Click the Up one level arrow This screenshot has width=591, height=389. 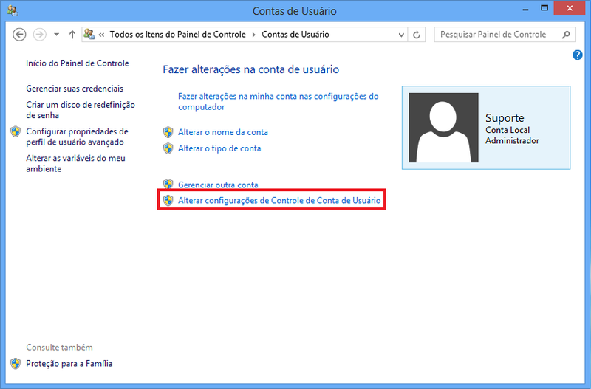(x=72, y=35)
